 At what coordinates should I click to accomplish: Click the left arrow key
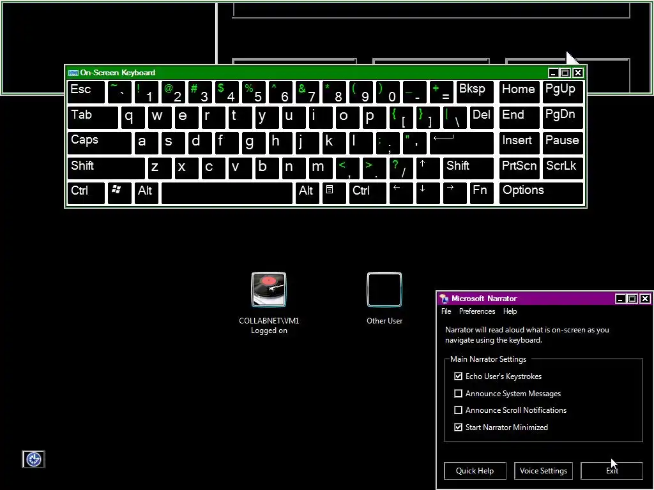point(401,193)
